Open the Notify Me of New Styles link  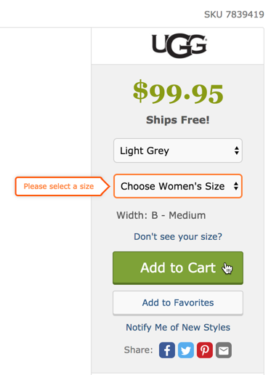(x=178, y=328)
